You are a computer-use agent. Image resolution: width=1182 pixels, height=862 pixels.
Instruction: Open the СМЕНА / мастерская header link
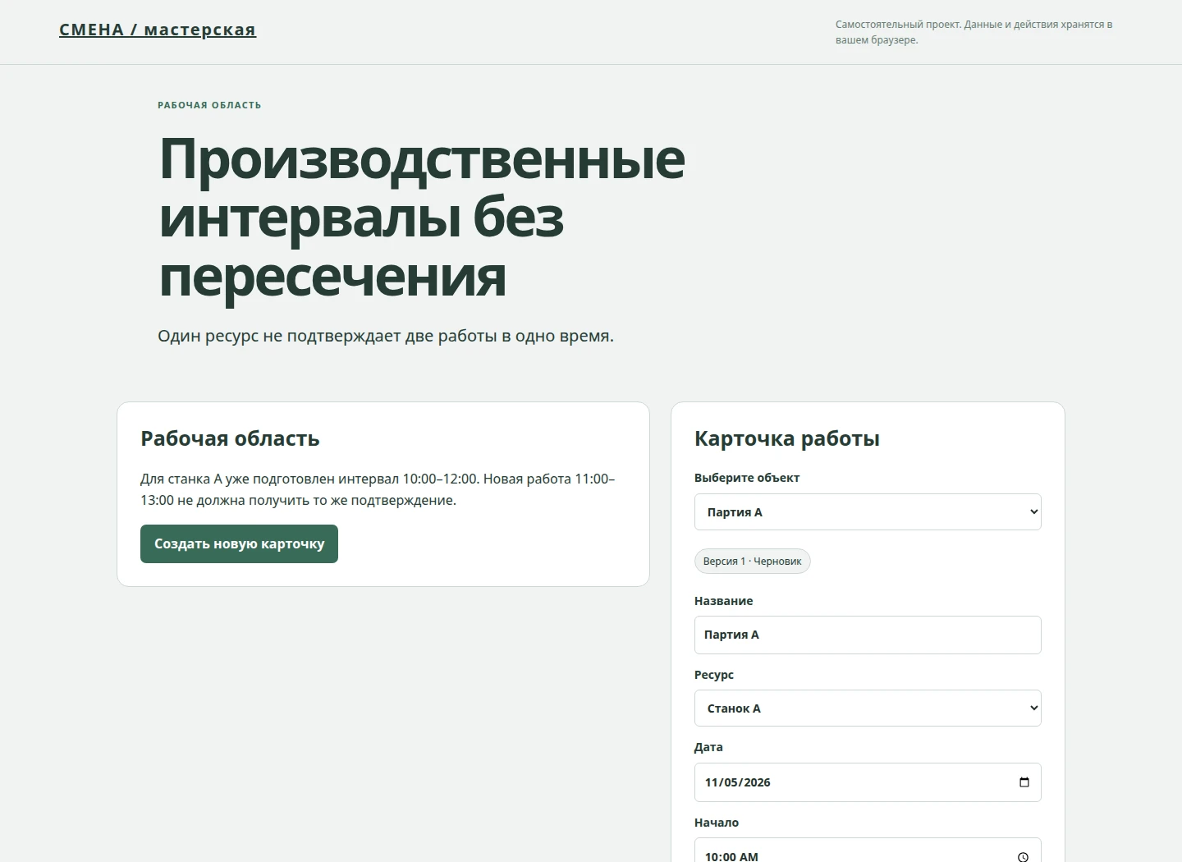point(158,30)
